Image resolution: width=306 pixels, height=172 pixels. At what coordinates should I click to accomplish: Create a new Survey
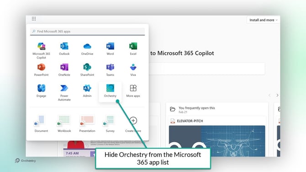click(110, 124)
